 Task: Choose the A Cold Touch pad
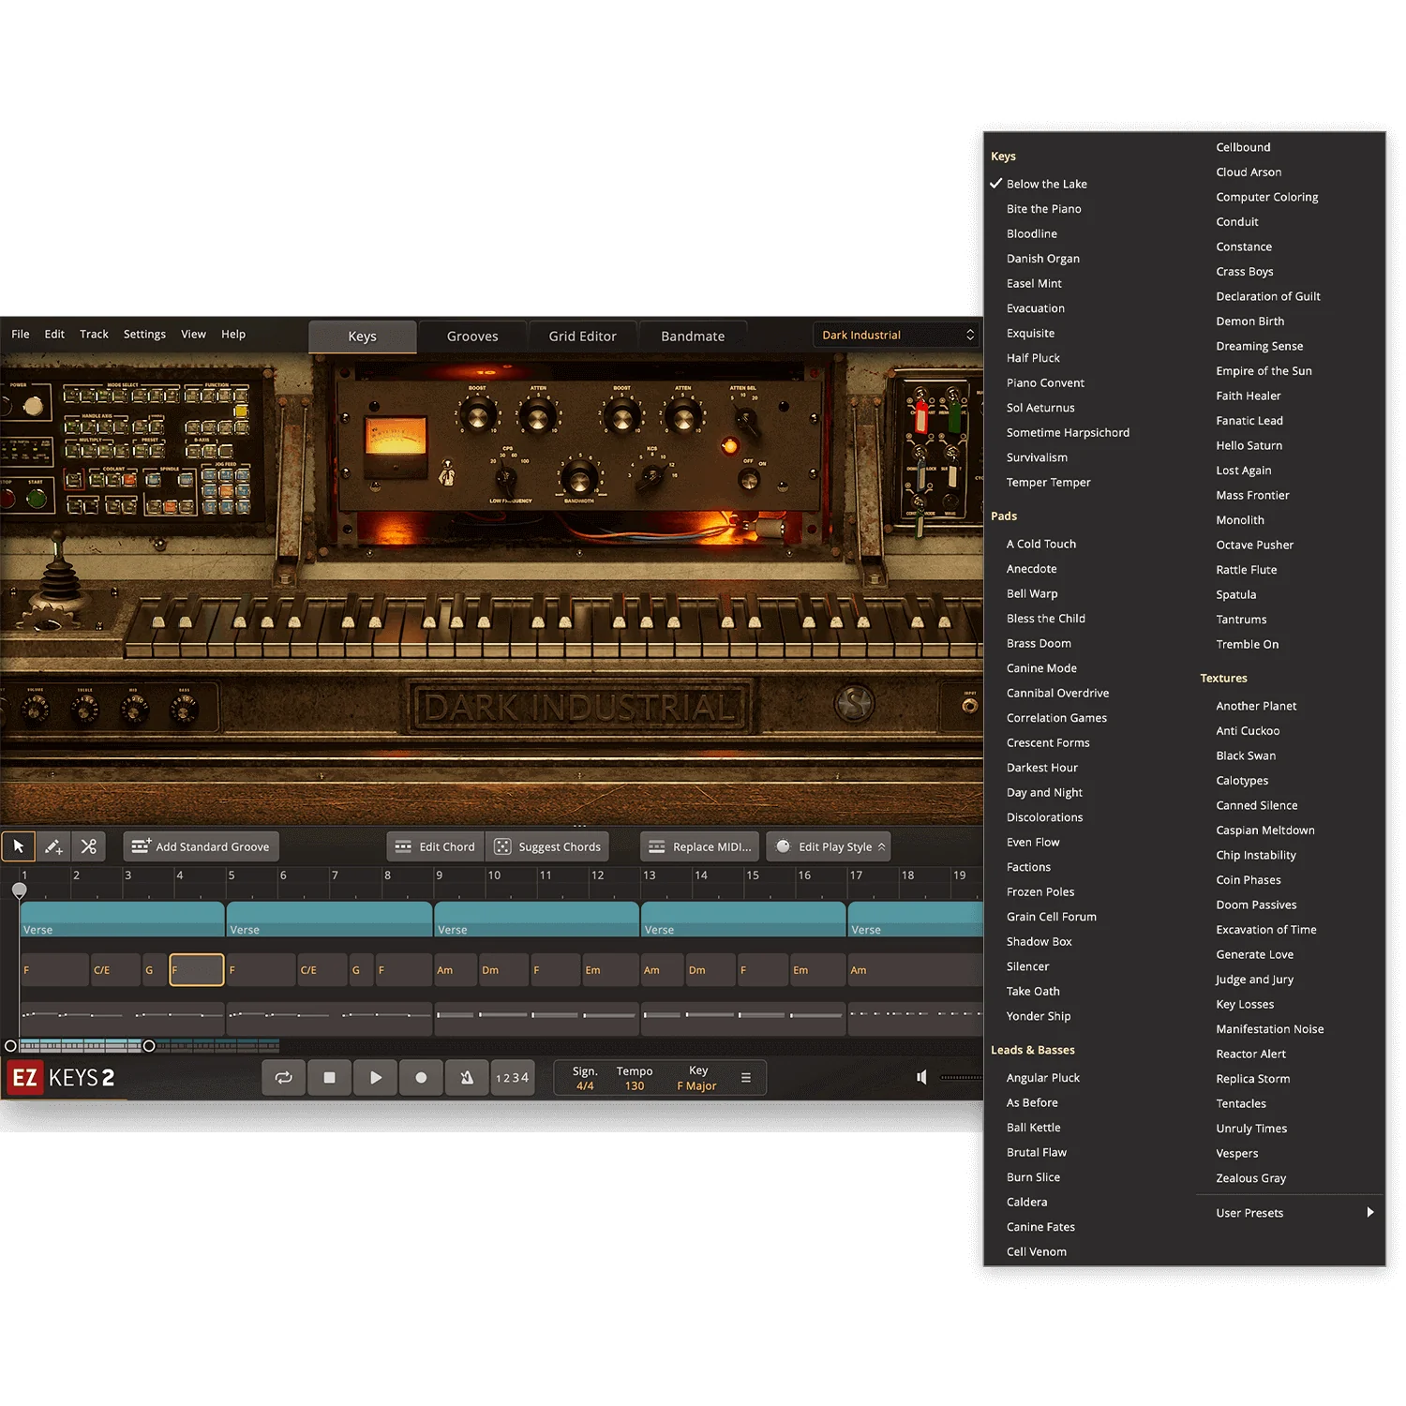click(x=1041, y=544)
